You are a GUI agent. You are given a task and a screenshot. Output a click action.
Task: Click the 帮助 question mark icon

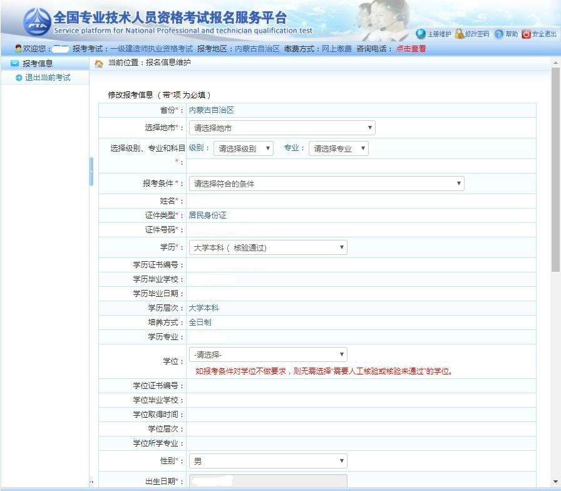tap(498, 34)
